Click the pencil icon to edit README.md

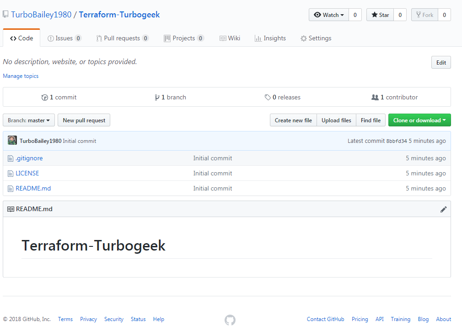coord(443,209)
